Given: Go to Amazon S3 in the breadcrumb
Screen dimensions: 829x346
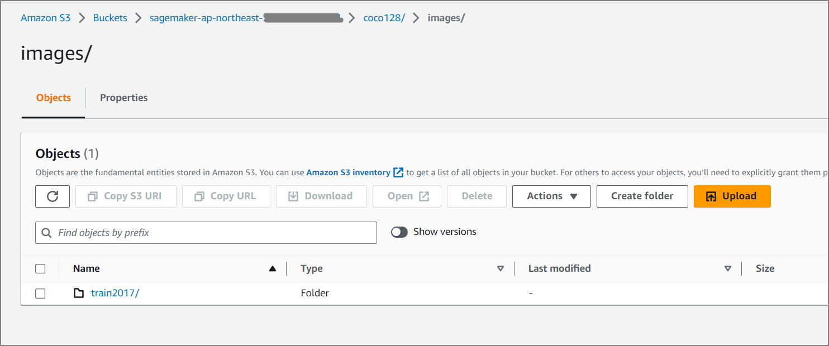Looking at the screenshot, I should [x=46, y=18].
